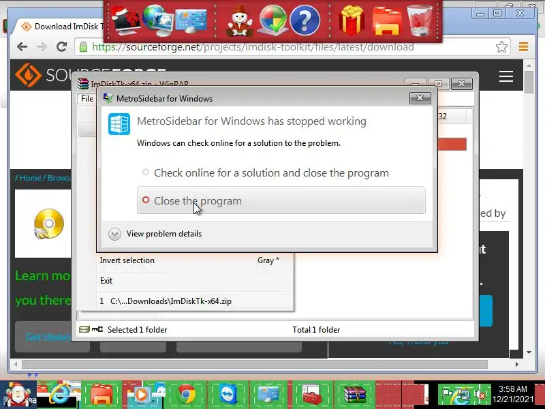Open the Recycle Bin icon in the top dock

(420, 20)
